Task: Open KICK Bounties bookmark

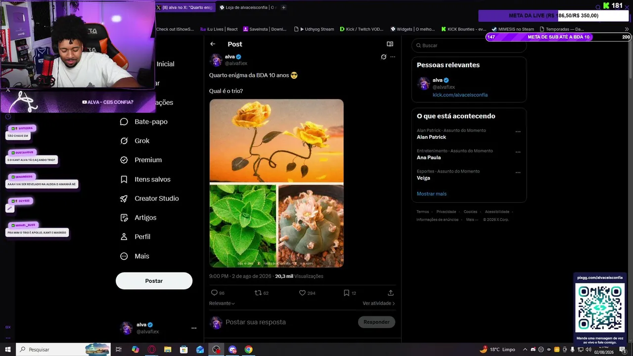Action: click(464, 29)
